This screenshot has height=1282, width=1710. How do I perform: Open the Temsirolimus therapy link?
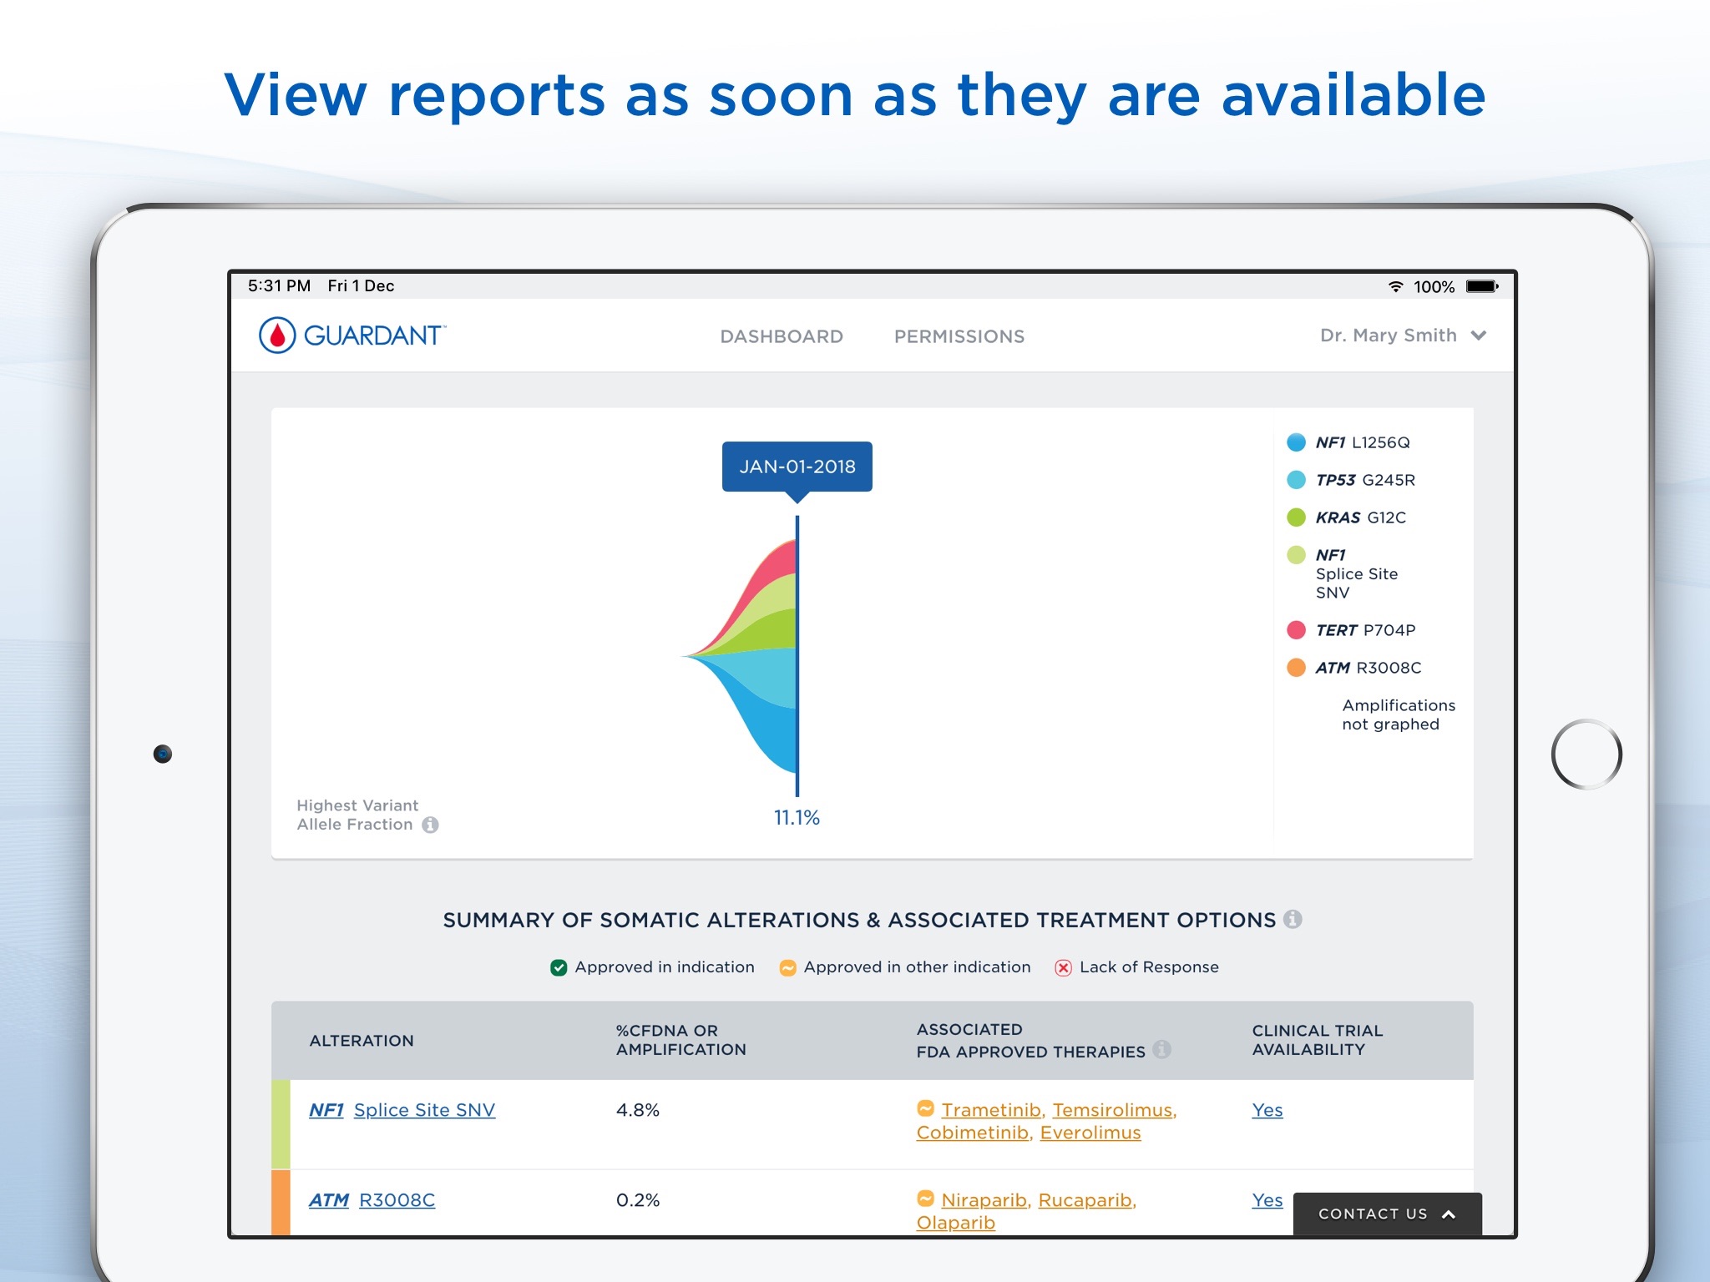coord(1114,1110)
